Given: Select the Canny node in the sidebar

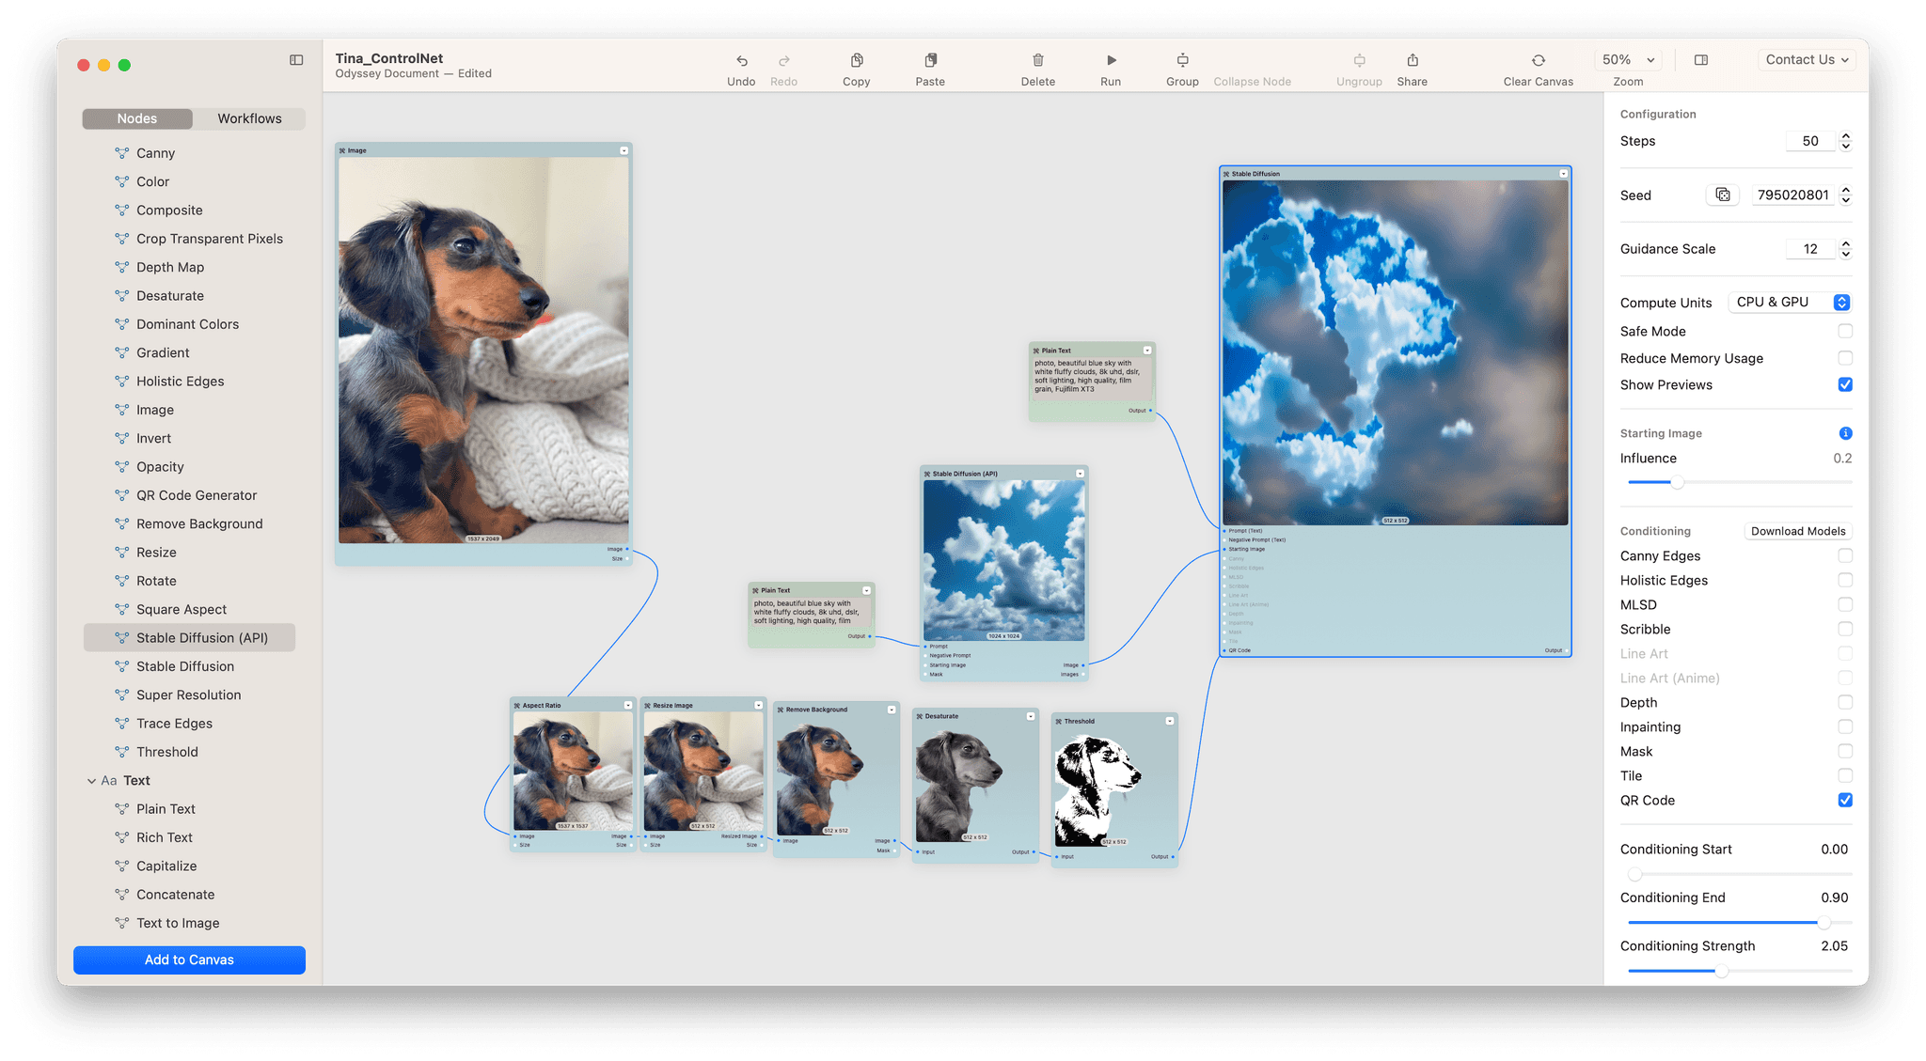Looking at the screenshot, I should coord(155,152).
